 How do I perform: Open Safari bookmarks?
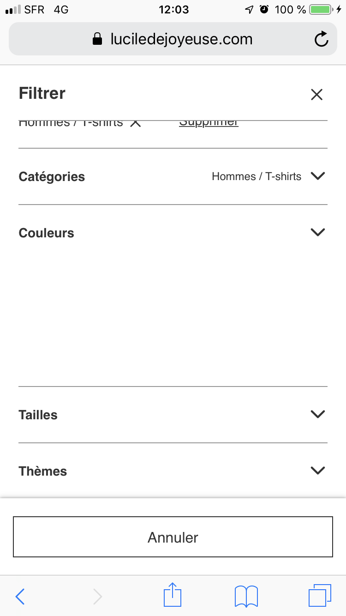pyautogui.click(x=246, y=596)
